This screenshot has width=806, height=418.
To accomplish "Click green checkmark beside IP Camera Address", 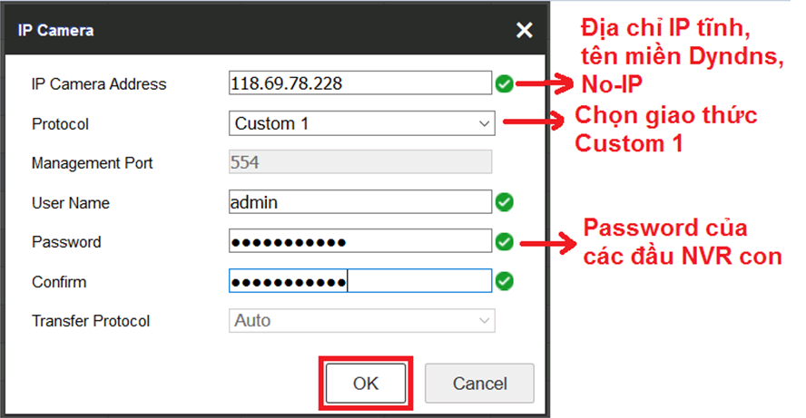I will click(x=505, y=84).
